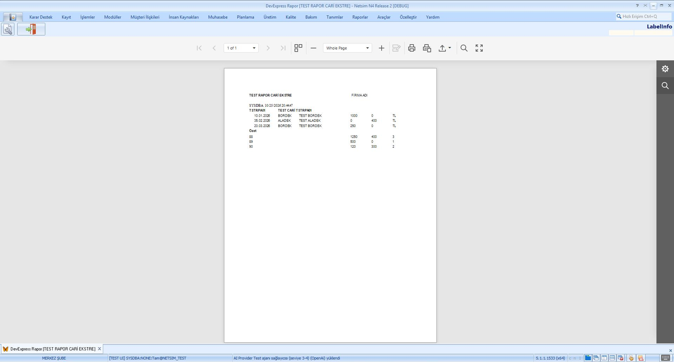
Task: Click the cascade windows status bar icon
Action: 596,358
